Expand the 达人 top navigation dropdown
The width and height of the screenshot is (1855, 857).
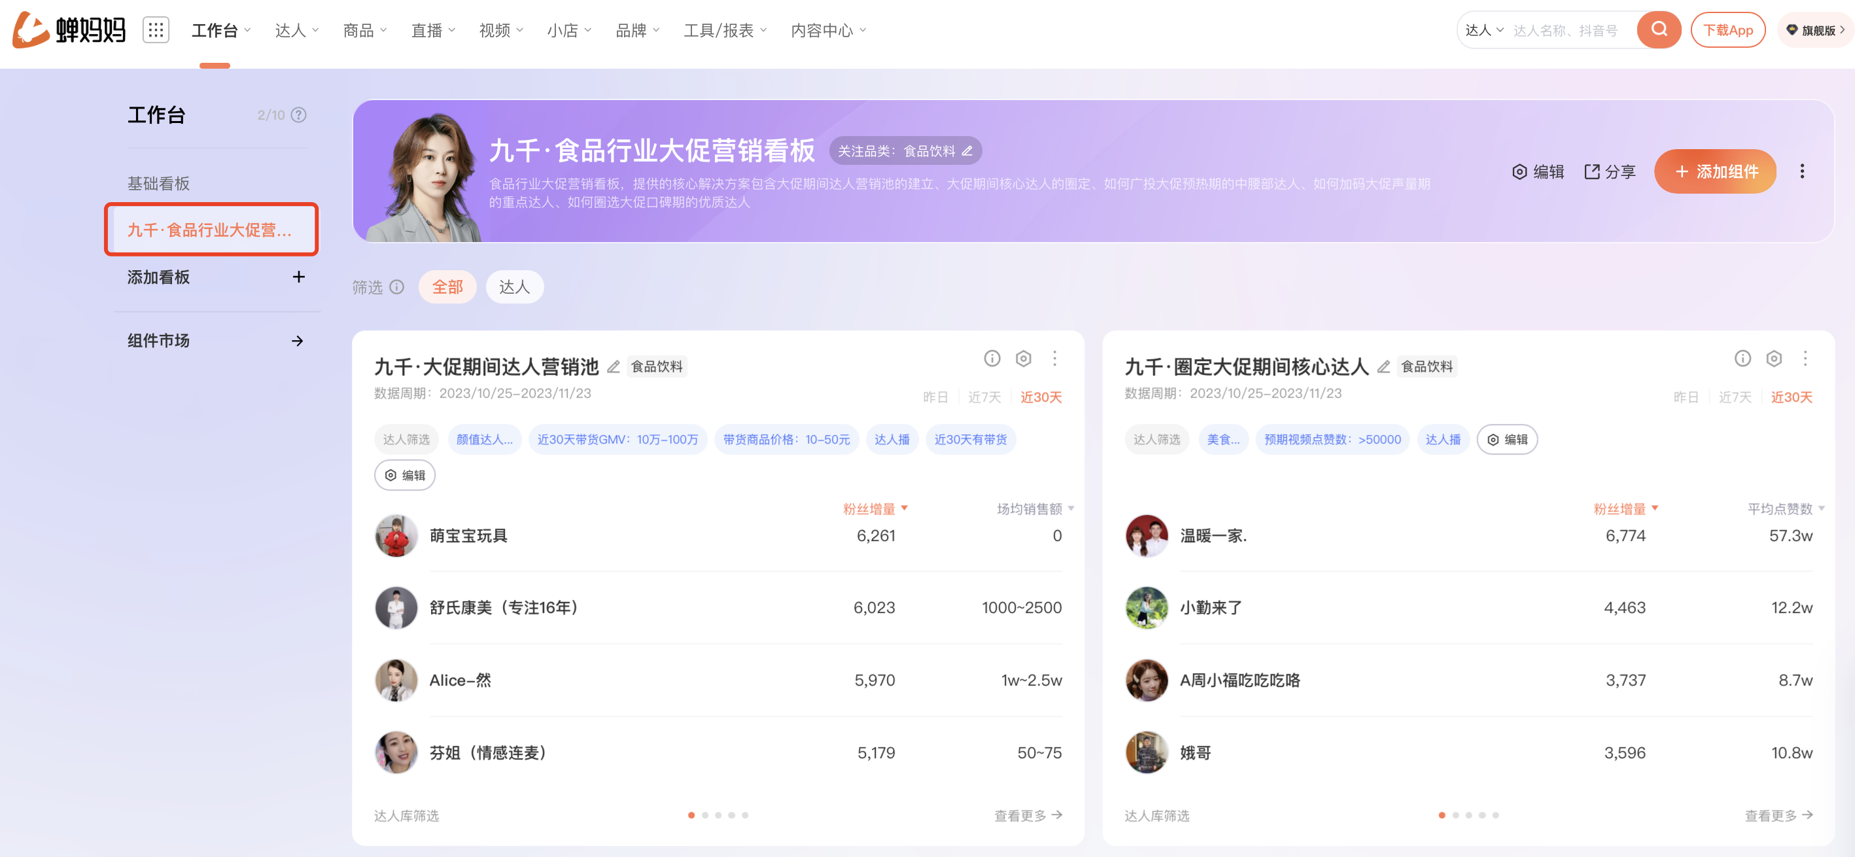297,30
